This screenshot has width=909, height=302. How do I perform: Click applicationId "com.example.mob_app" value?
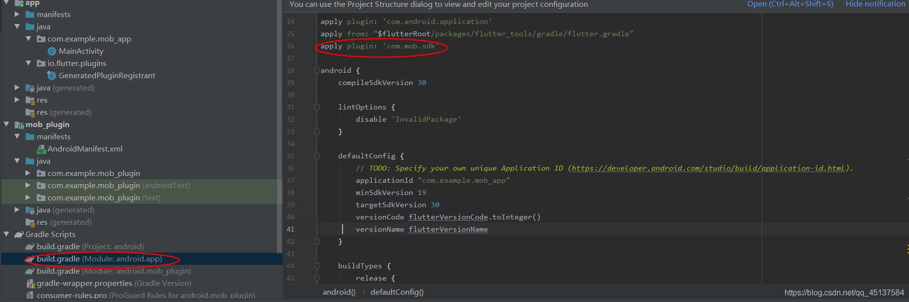tap(464, 180)
